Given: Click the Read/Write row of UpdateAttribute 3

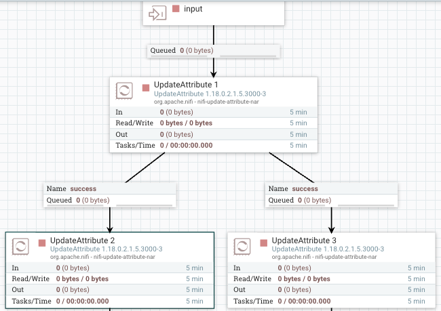Looking at the screenshot, I should click(x=331, y=278).
